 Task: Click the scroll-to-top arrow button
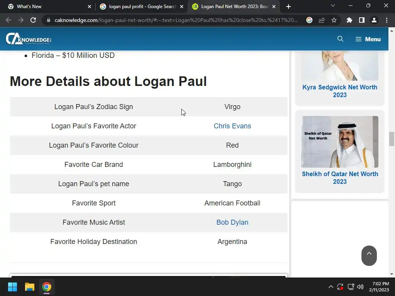click(369, 256)
